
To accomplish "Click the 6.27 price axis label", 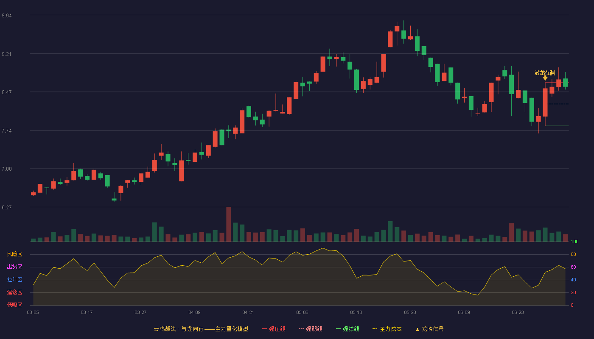I will 7,208.
